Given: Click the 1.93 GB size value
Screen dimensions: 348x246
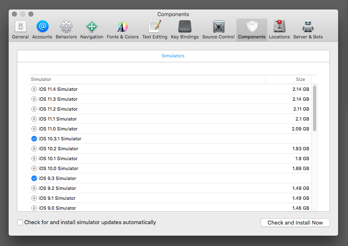Looking at the screenshot, I should tap(301, 149).
